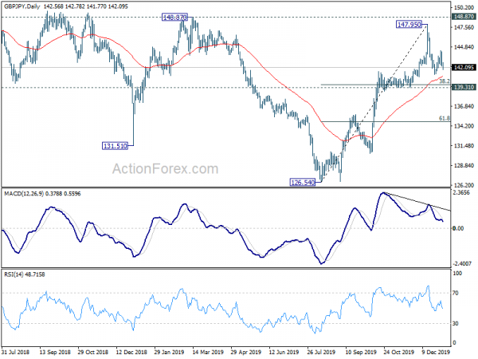The width and height of the screenshot is (478, 359).
Task: Click the 126.200 price axis value
Action: click(x=464, y=185)
